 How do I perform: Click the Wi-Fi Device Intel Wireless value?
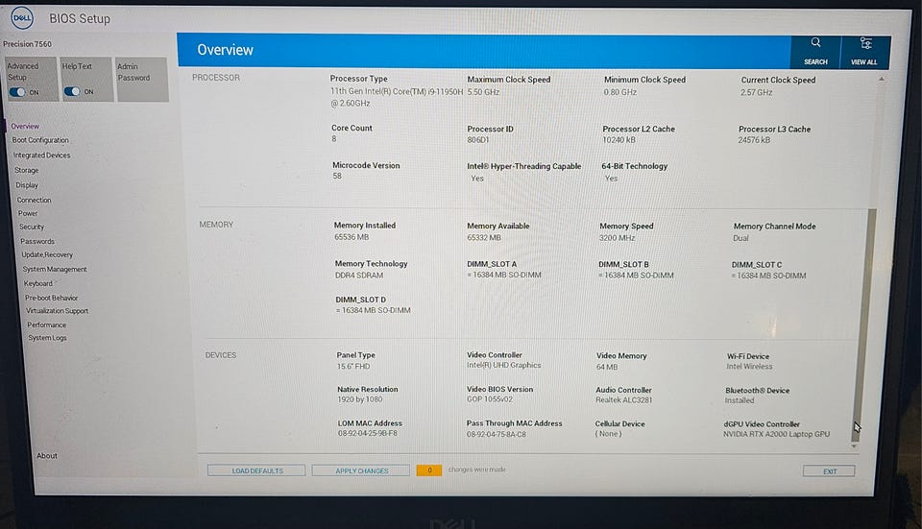tap(749, 366)
